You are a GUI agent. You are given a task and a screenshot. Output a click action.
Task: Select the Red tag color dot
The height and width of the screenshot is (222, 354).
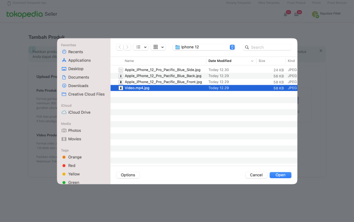64,166
